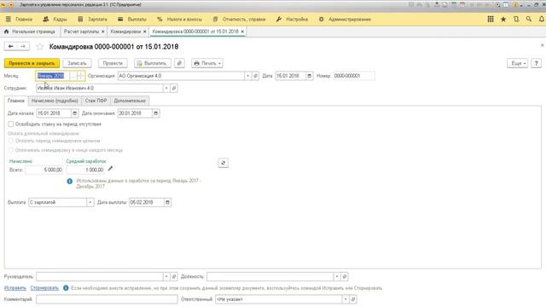Select Оплатить период командировки целиком option

11,141
